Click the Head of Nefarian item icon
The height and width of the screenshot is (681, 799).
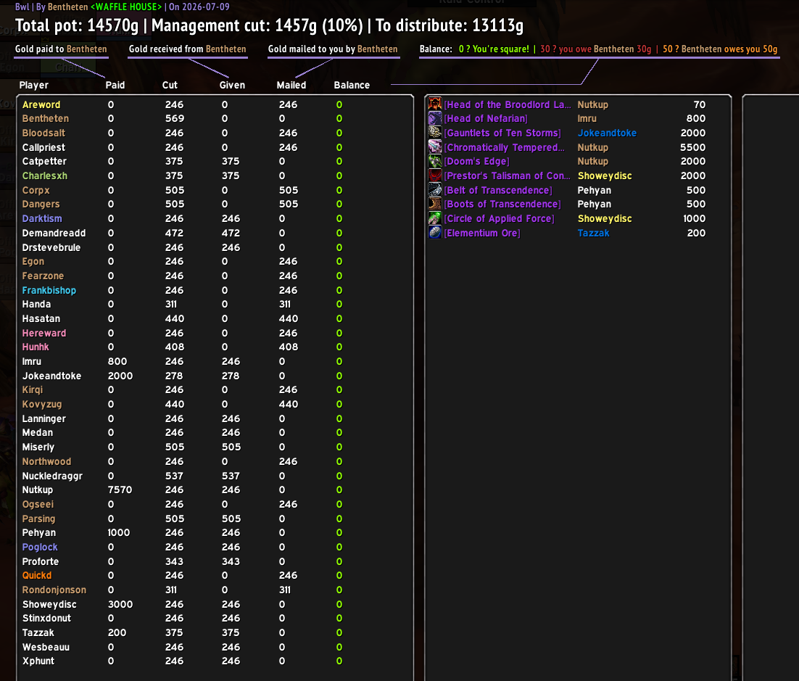point(434,118)
